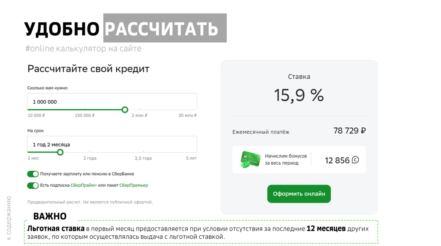Select the 5 лет mark on term slider
441x246 pixels.
point(191,158)
